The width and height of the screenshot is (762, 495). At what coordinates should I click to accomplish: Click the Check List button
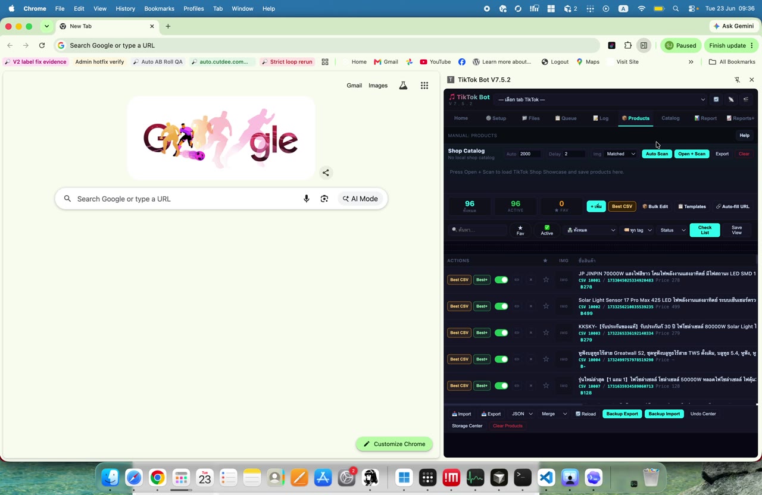point(705,230)
